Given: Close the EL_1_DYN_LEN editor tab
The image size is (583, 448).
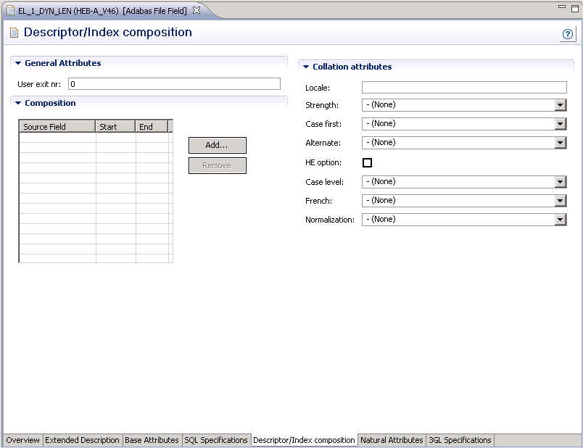Looking at the screenshot, I should (197, 10).
